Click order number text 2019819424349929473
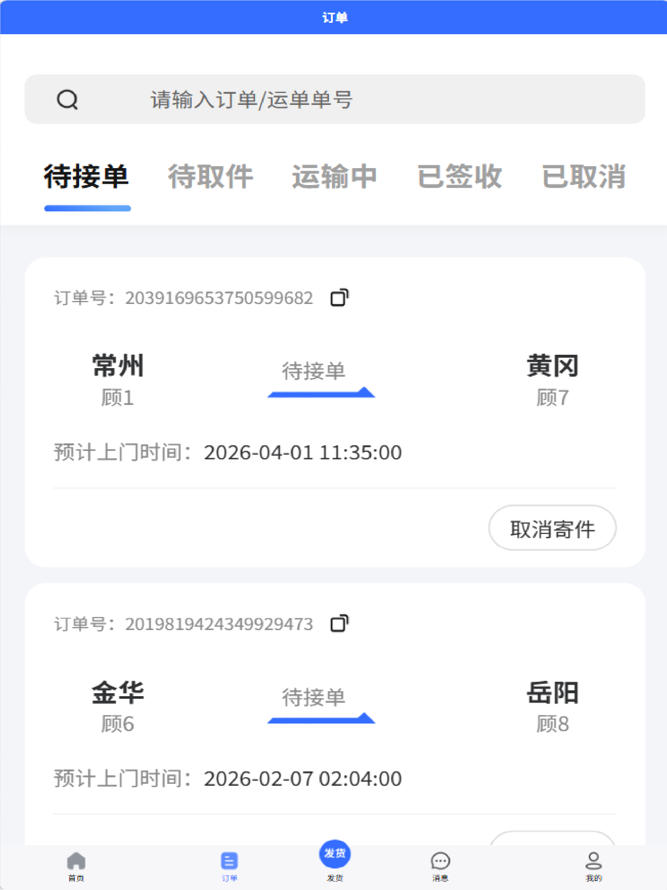The height and width of the screenshot is (890, 667). 219,624
